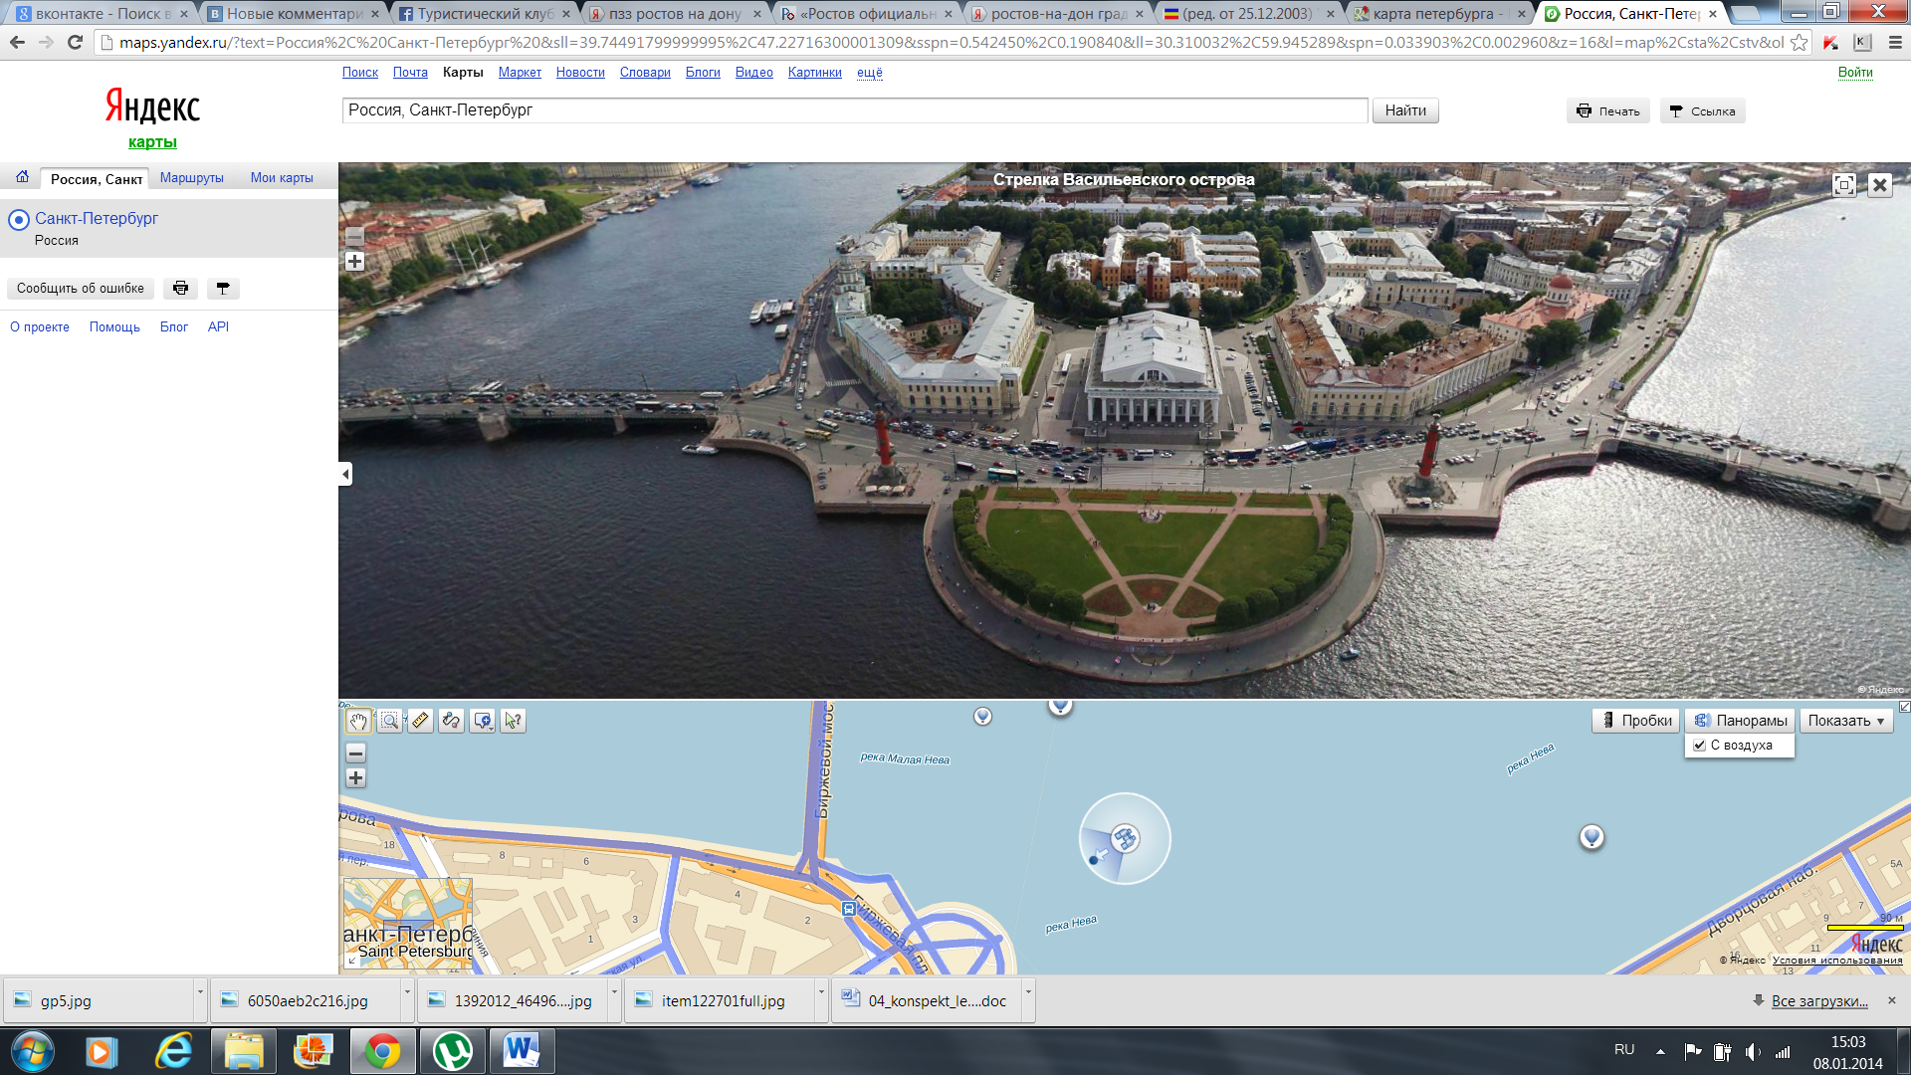Viewport: 1911px width, 1075px height.
Task: Click Все загрузки link
Action: 1818,1001
